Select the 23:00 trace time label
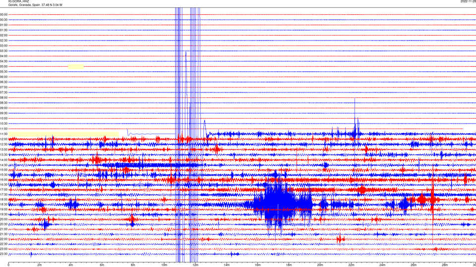The height and width of the screenshot is (267, 476). point(3,249)
